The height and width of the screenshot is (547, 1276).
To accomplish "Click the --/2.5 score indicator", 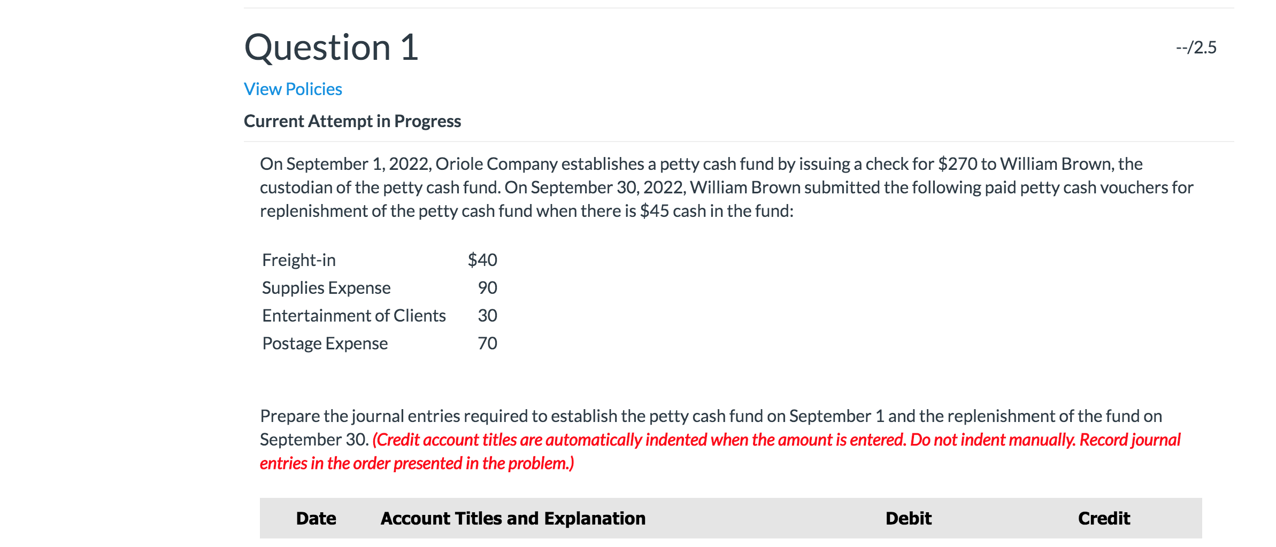I will [x=1196, y=48].
